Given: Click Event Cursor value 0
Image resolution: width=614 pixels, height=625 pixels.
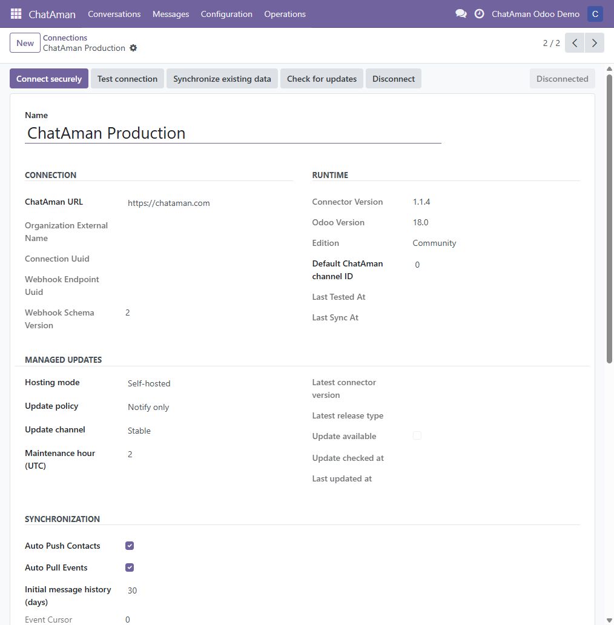Looking at the screenshot, I should point(128,620).
